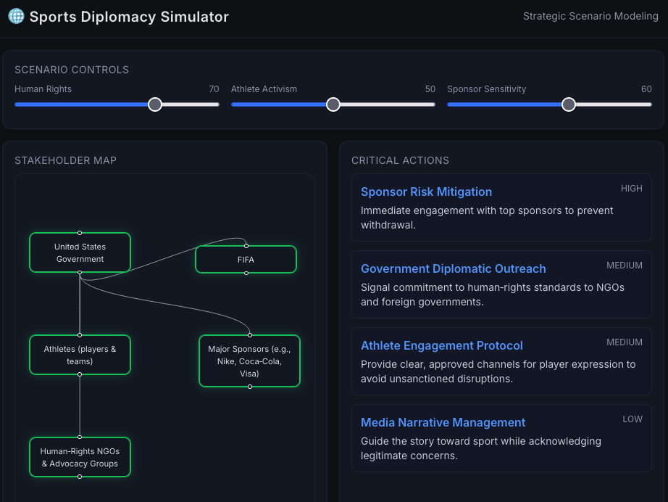Click the top connector handle of Government node
Viewport: 668px width, 502px height.
point(80,233)
